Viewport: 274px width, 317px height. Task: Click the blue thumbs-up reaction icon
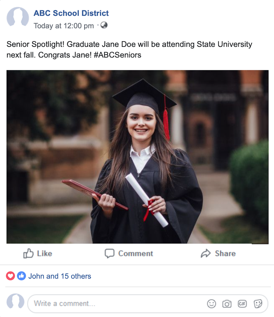coord(21,276)
